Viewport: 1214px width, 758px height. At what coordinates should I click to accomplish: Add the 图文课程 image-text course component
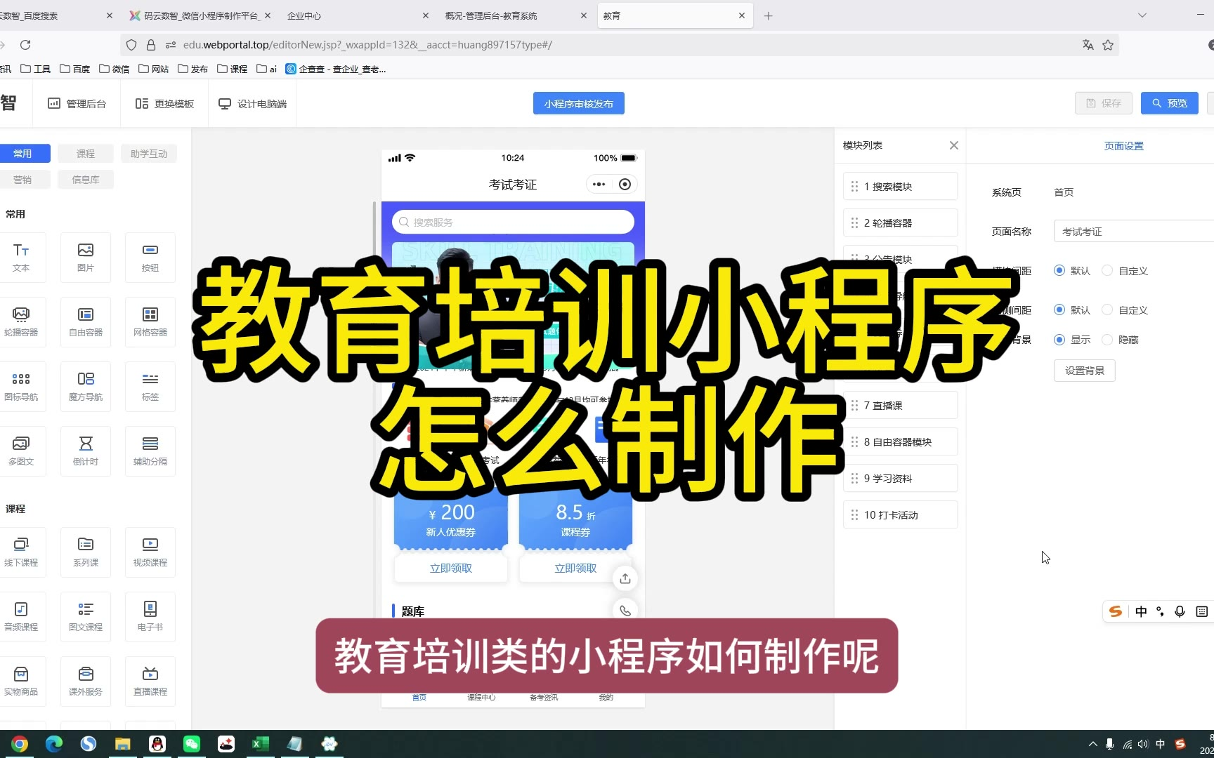86,617
